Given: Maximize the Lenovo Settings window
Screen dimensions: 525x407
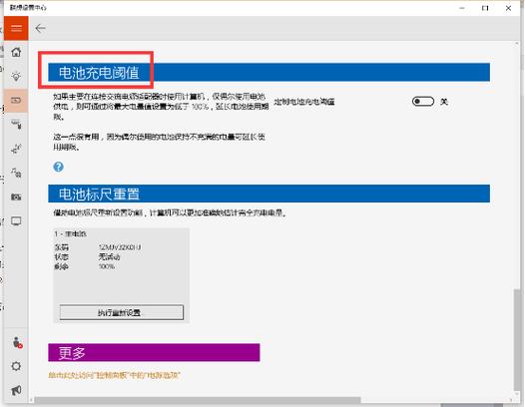Looking at the screenshot, I should point(485,8).
